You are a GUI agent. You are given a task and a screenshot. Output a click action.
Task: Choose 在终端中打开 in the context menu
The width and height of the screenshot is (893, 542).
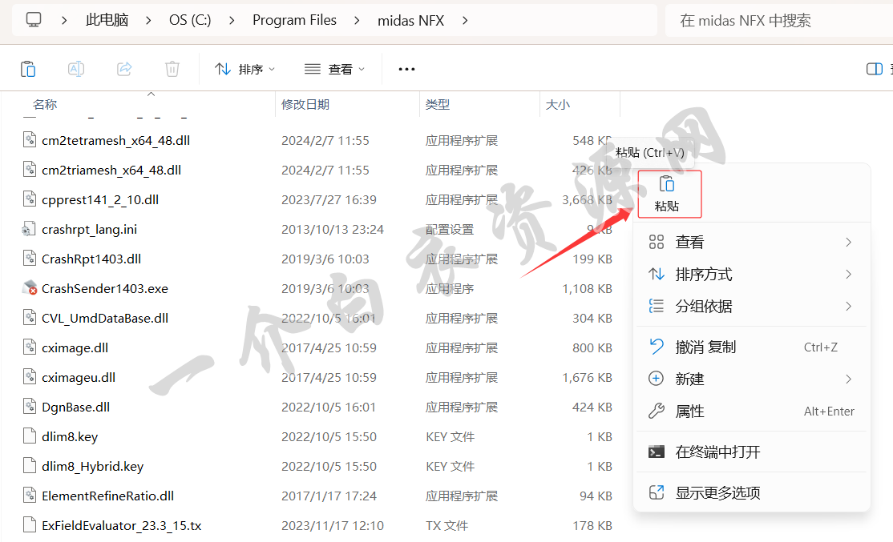click(751, 452)
